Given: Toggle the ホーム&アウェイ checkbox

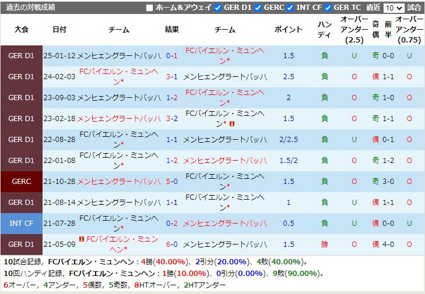Looking at the screenshot, I should 149,8.
